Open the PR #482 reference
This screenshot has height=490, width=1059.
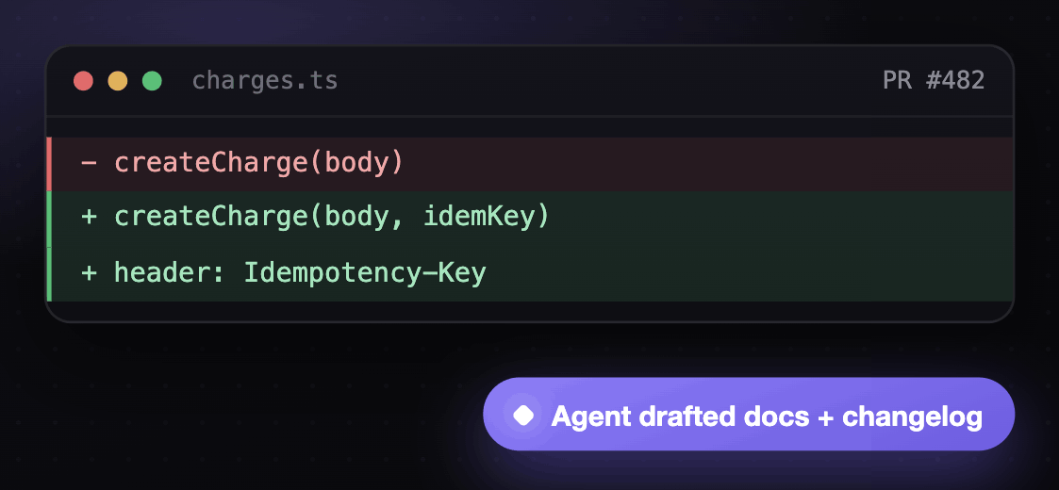934,80
